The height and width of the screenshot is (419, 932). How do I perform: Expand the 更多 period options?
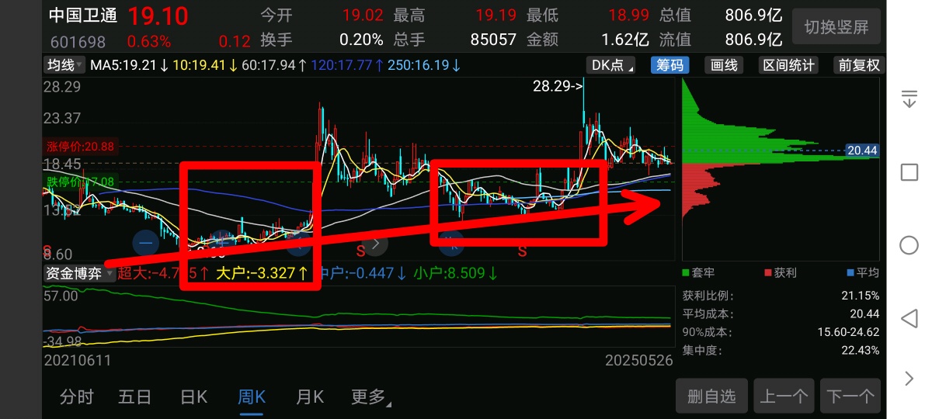tap(371, 397)
